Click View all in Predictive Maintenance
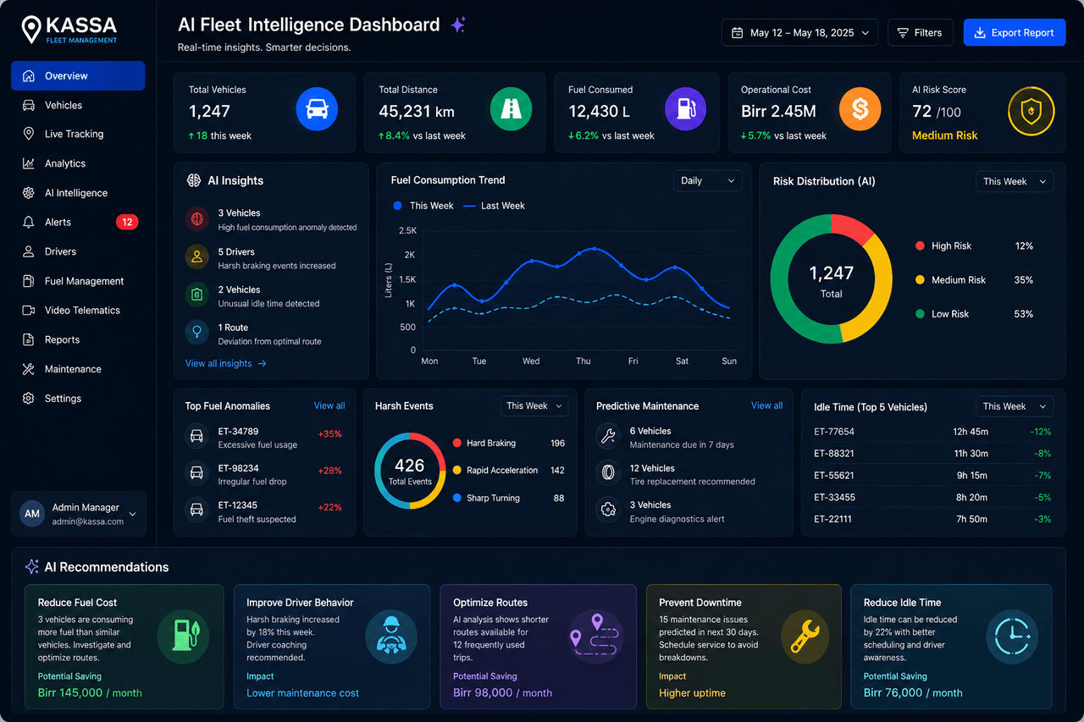The height and width of the screenshot is (722, 1084). (x=766, y=405)
